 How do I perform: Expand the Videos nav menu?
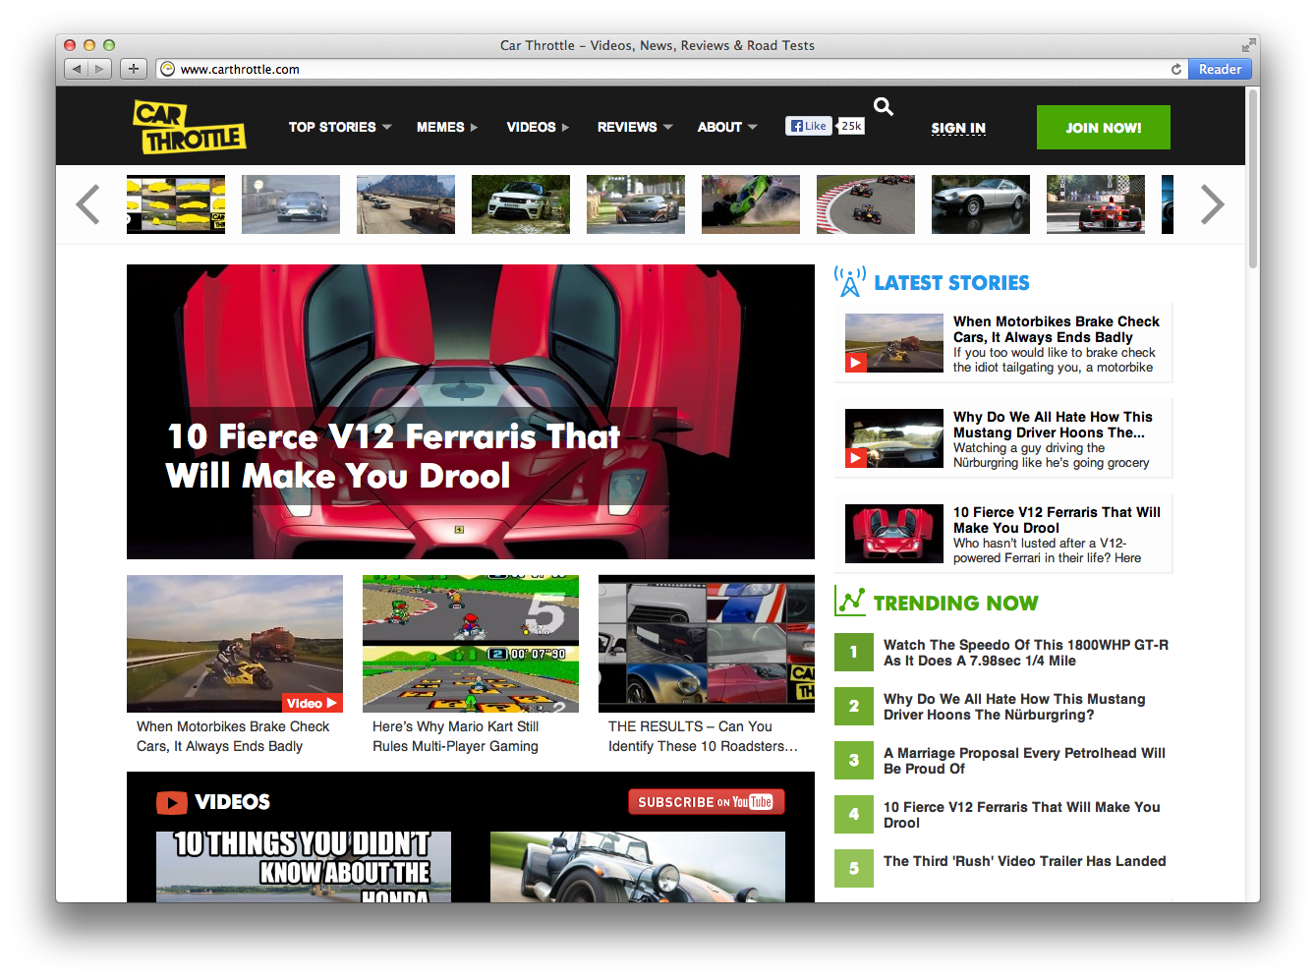pyautogui.click(x=538, y=127)
